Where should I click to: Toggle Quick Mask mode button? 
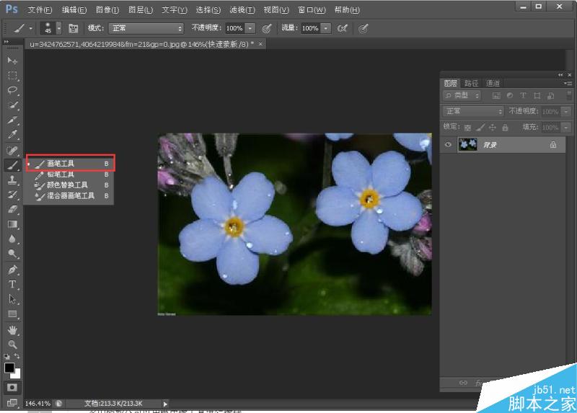pos(12,387)
